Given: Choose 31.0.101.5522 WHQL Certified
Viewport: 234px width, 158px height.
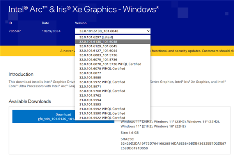Looking at the screenshot, I should click(102, 118).
